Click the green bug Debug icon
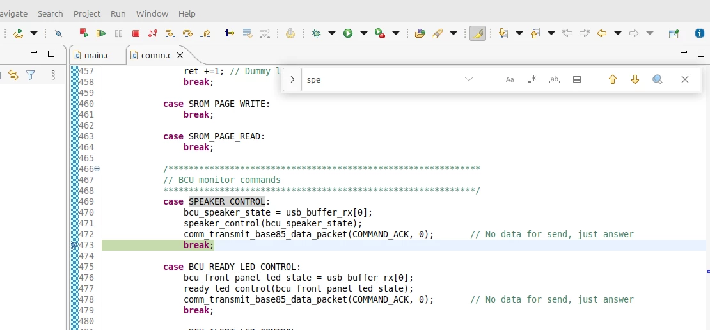This screenshot has height=330, width=710. (317, 33)
